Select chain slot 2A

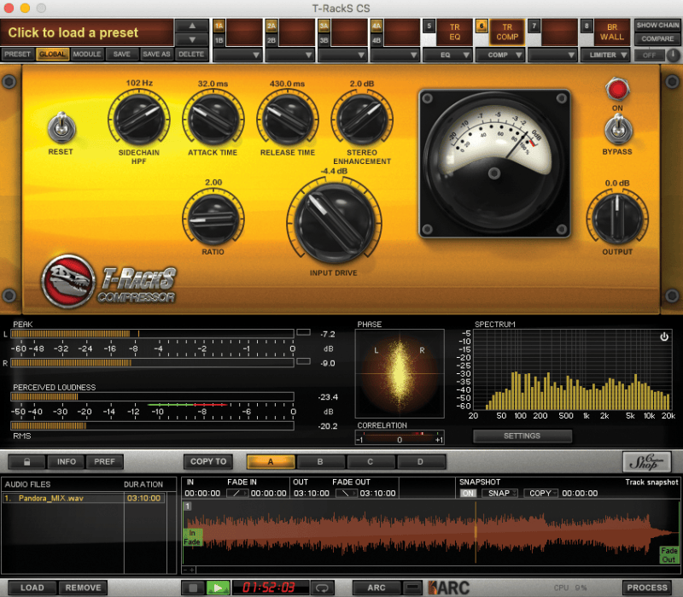pyautogui.click(x=271, y=26)
